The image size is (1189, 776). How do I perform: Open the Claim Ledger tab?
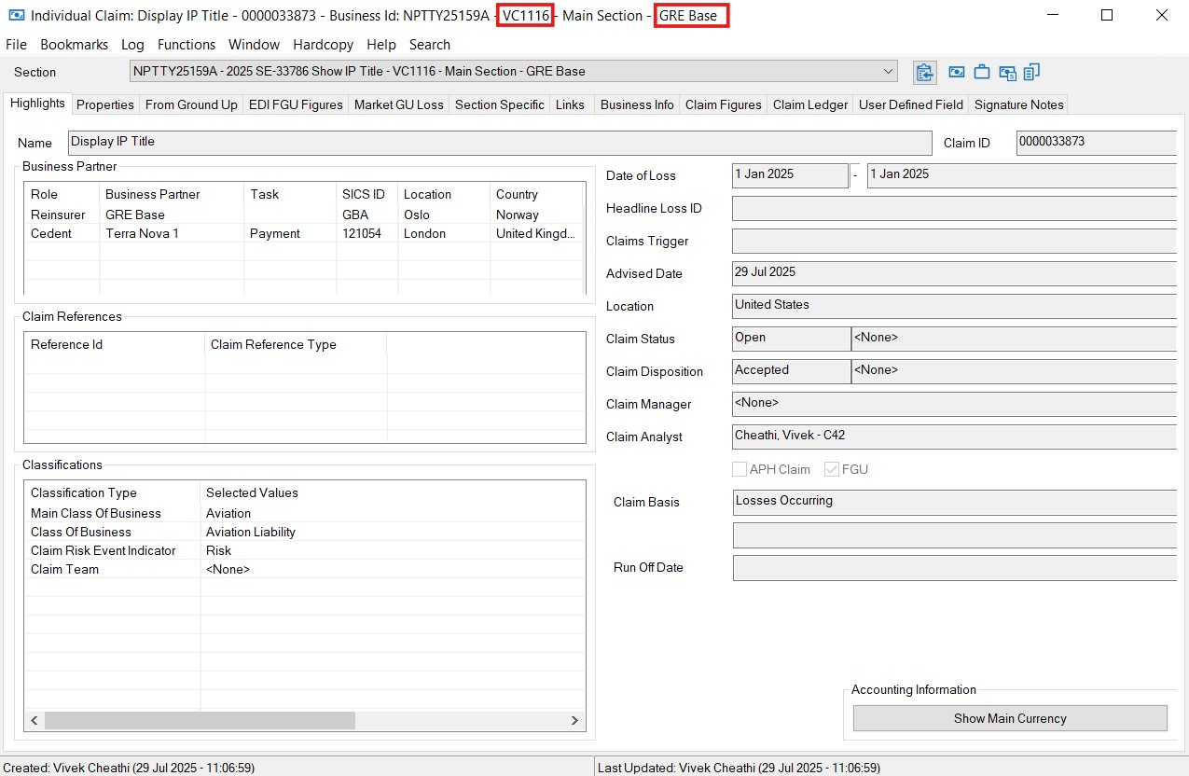[809, 104]
